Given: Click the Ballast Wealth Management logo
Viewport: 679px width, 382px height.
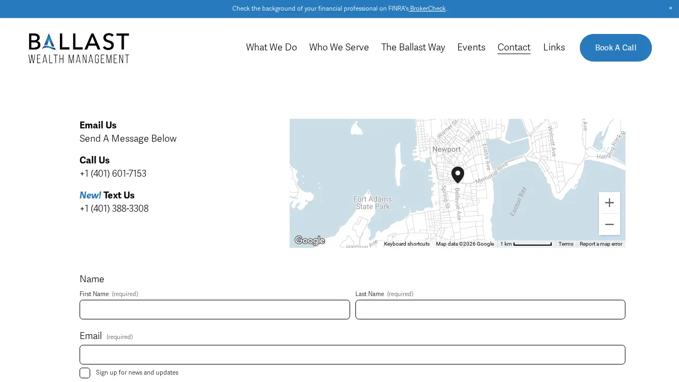Looking at the screenshot, I should click(79, 48).
